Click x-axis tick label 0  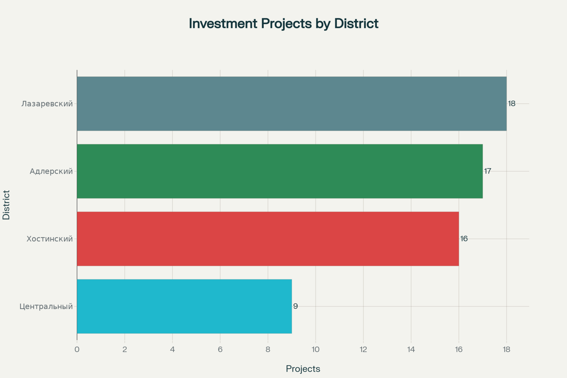(x=77, y=349)
